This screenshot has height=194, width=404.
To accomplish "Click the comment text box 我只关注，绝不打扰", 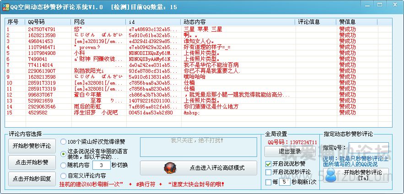I will coord(199,147).
